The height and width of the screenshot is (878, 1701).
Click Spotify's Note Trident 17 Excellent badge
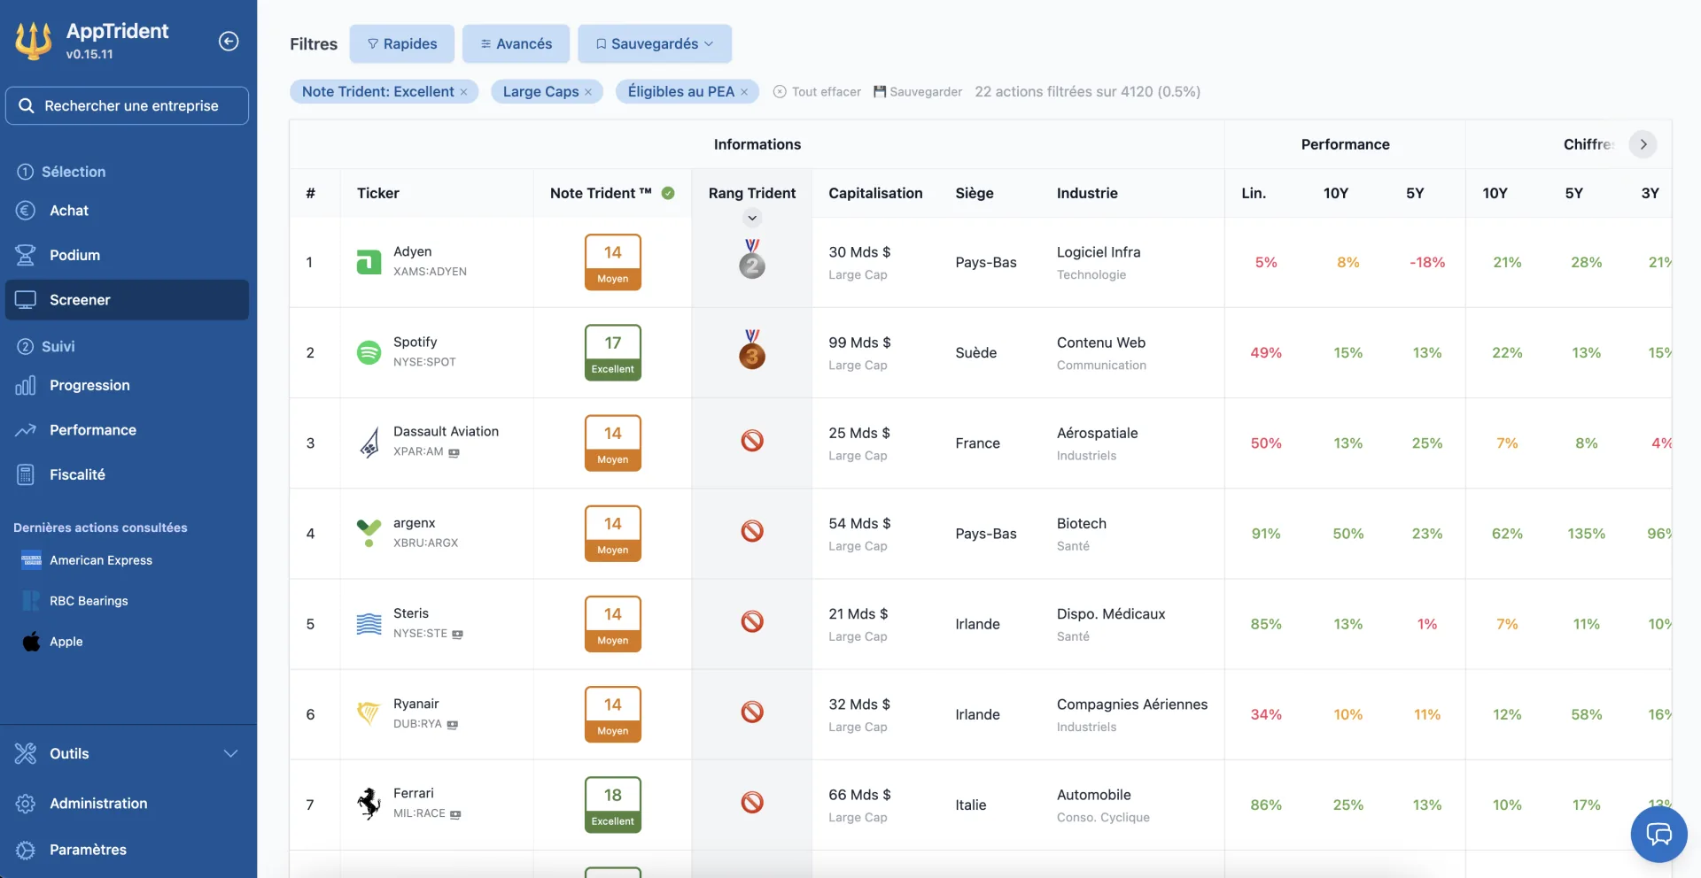click(613, 352)
